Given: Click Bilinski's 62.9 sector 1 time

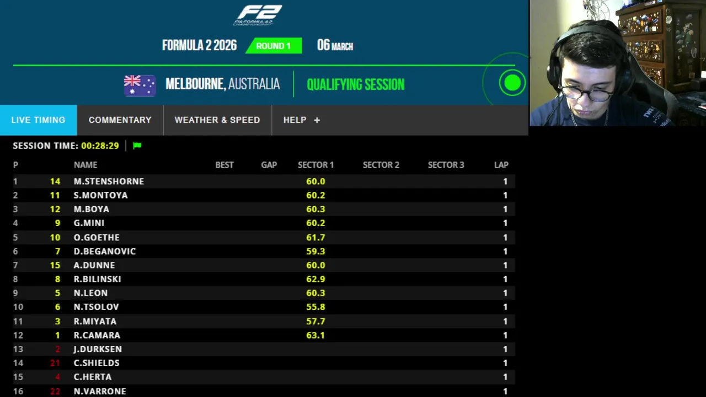Looking at the screenshot, I should point(315,279).
